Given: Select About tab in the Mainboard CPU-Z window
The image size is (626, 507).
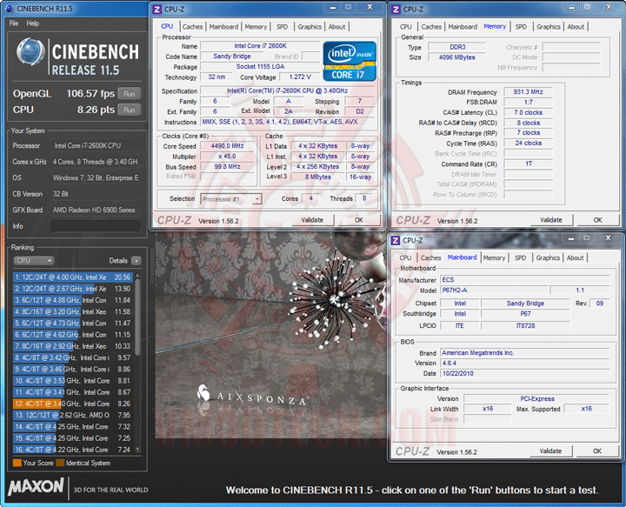Looking at the screenshot, I should coord(576,258).
